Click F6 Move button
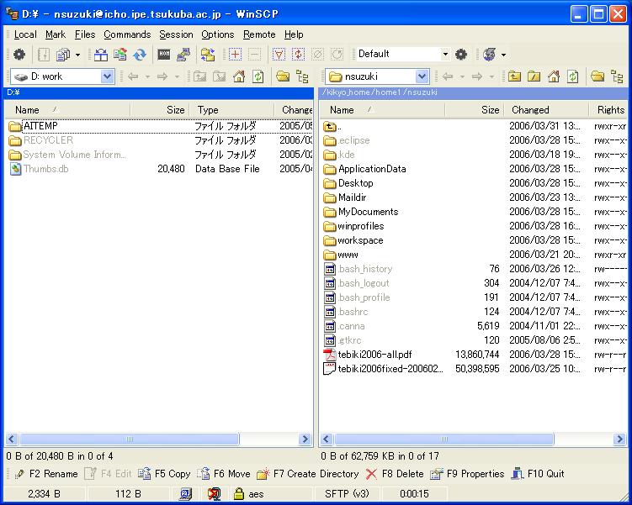This screenshot has height=505, width=632. pos(223,474)
